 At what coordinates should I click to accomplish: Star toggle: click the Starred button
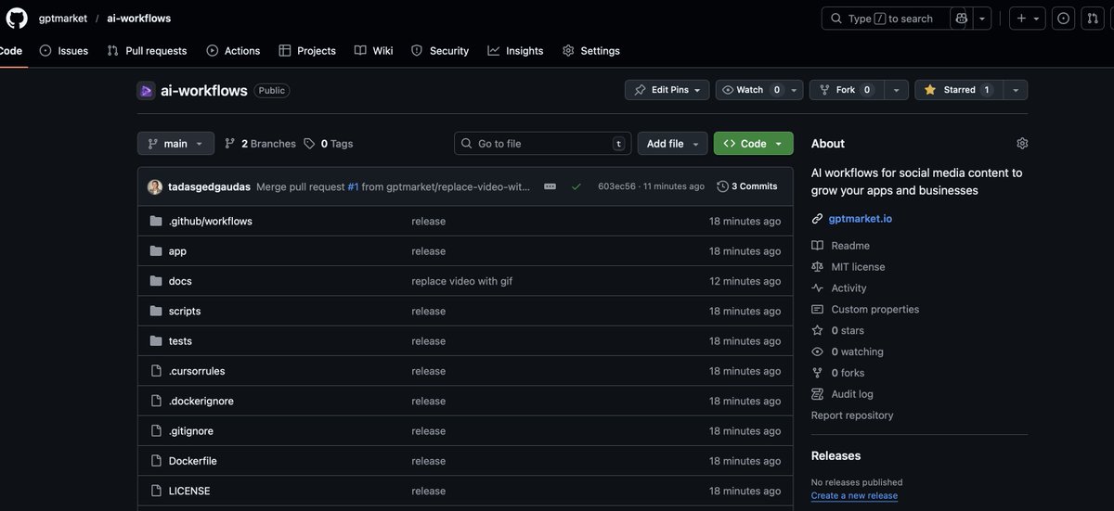tap(958, 90)
